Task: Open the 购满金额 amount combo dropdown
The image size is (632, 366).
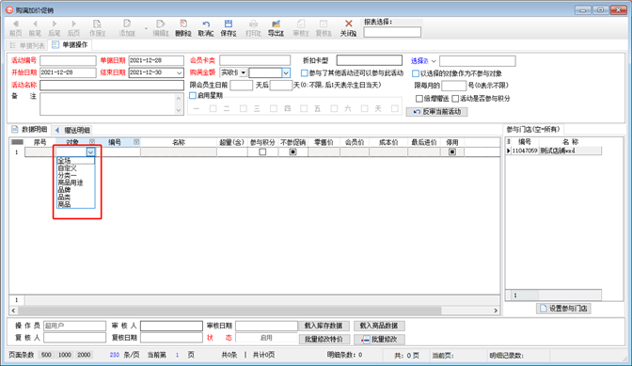Action: coord(286,73)
